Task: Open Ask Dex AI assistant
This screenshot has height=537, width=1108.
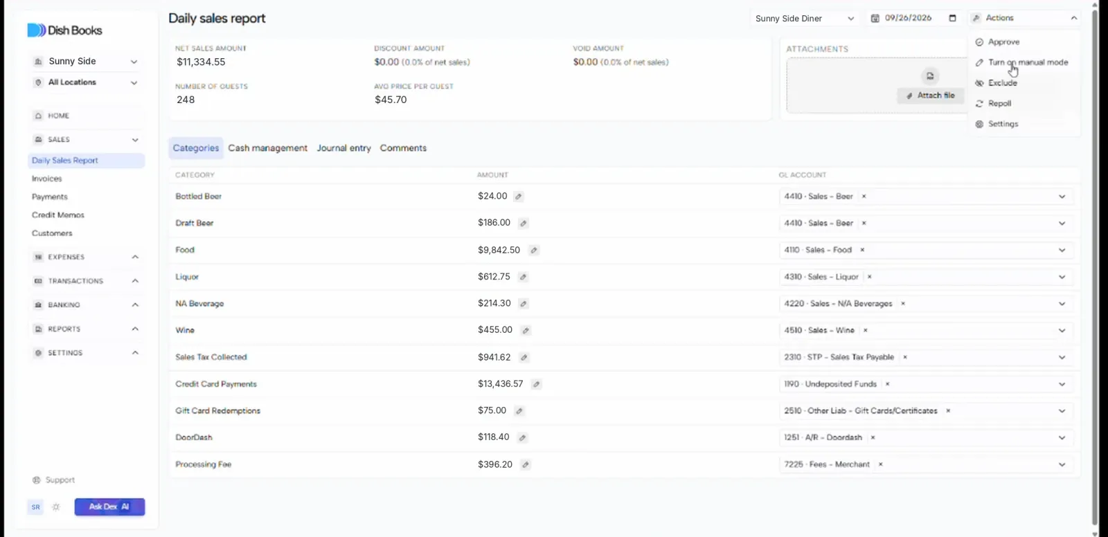Action: point(109,507)
